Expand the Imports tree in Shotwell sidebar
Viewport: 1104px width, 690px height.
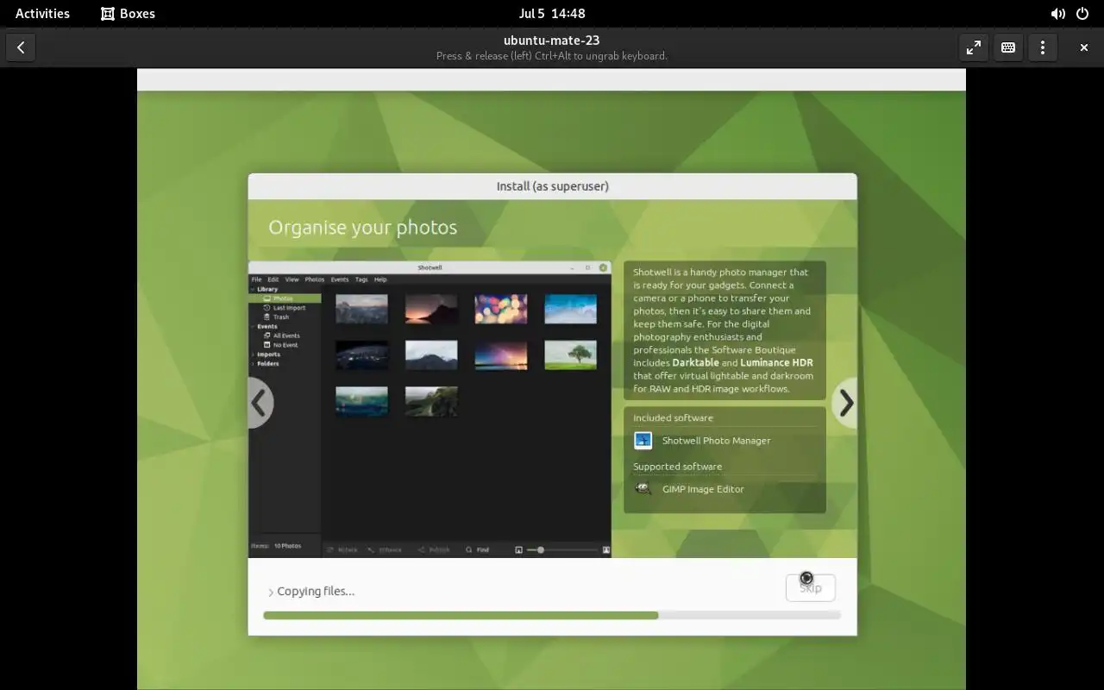click(253, 354)
